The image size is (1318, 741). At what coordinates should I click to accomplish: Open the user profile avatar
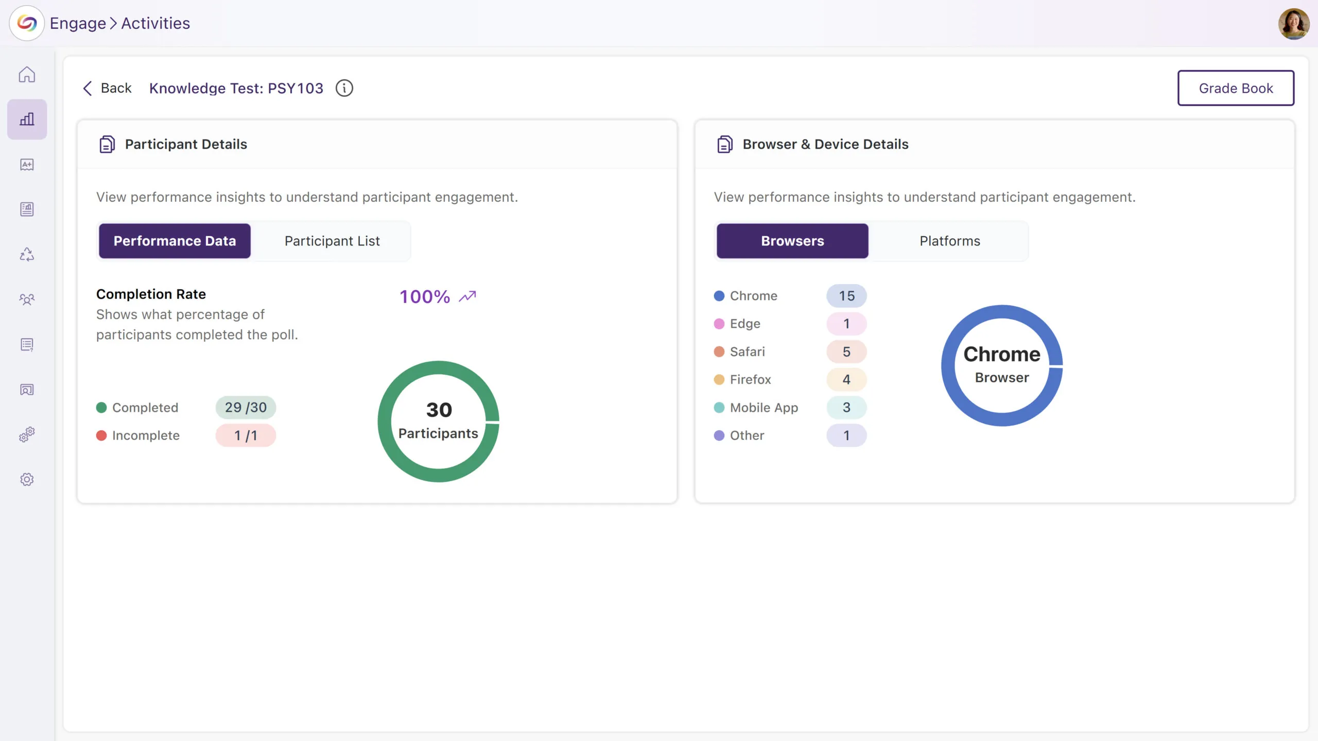1293,24
